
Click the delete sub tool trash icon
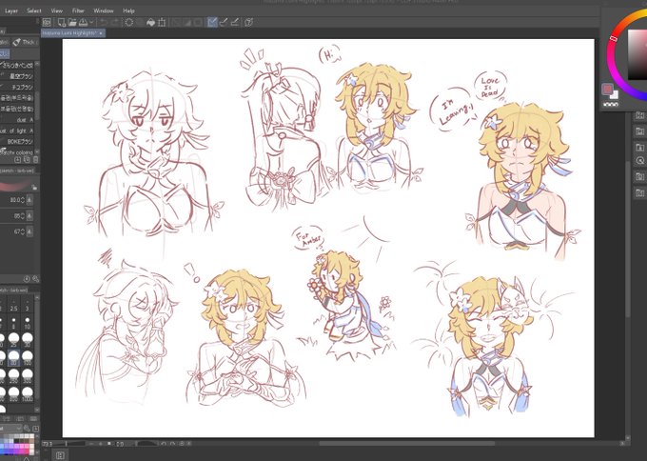tap(35, 159)
